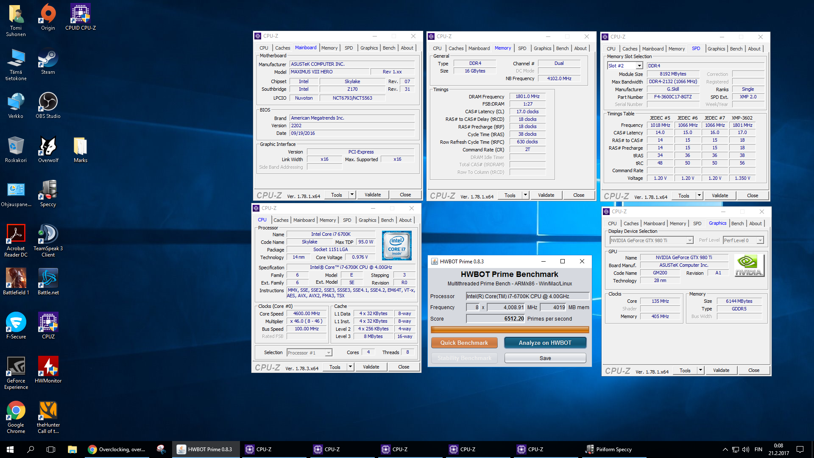
Task: Click Tools button in Mainboard CPU-Z window
Action: pyautogui.click(x=337, y=195)
